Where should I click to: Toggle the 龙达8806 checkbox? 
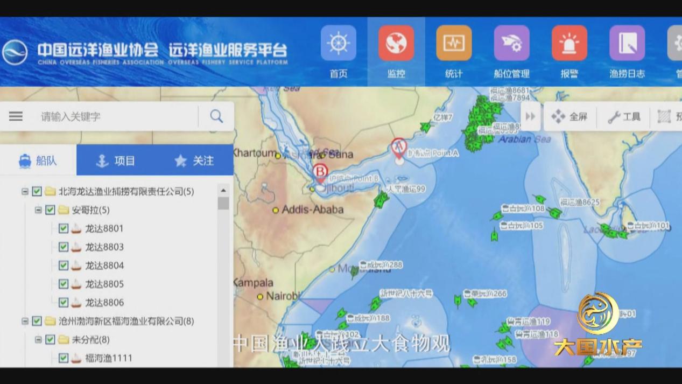pyautogui.click(x=63, y=303)
